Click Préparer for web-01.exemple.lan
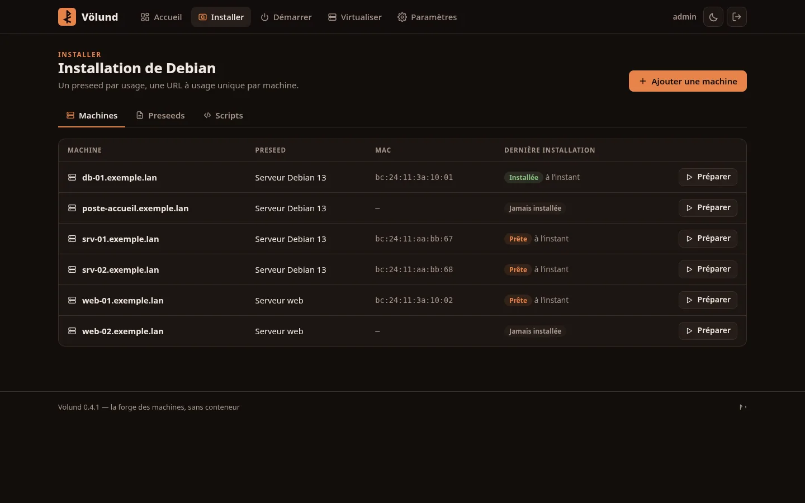 pos(708,300)
